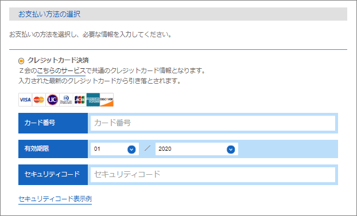Focus the カード番号 input field
This screenshot has height=216, width=357.
[213, 123]
